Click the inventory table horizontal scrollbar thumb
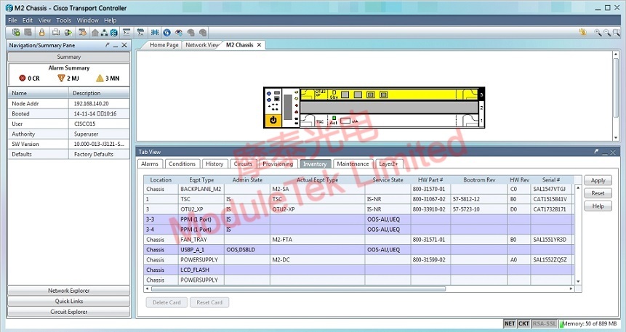 pyautogui.click(x=298, y=288)
